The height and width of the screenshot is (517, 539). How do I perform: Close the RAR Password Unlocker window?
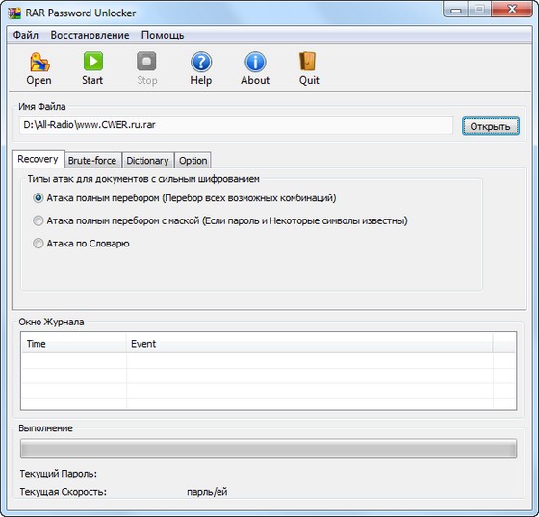point(512,9)
